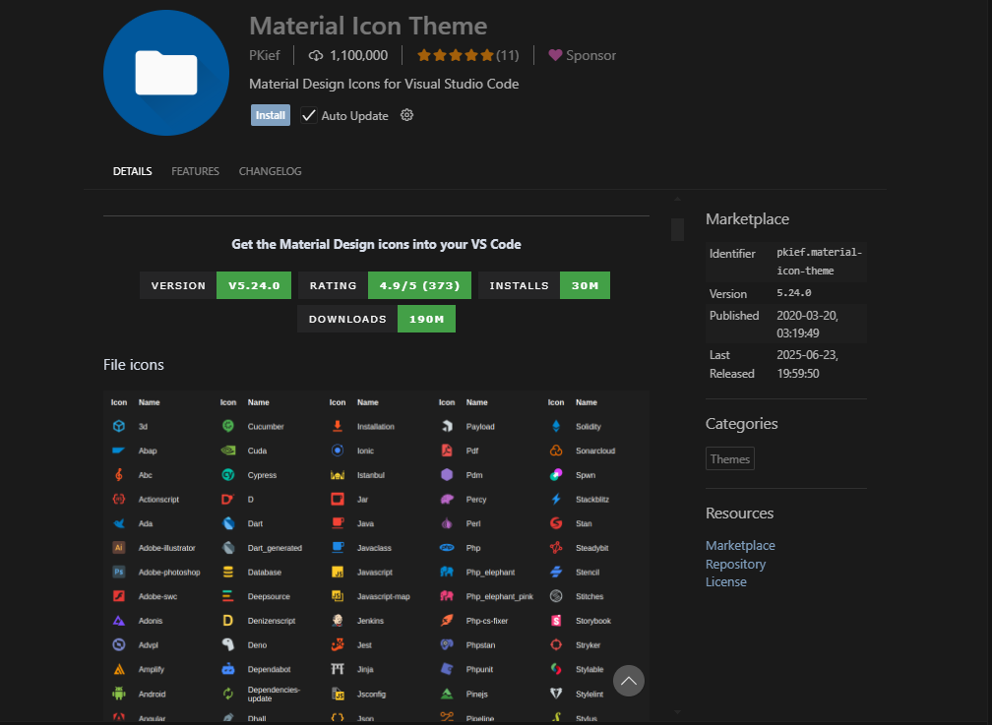Click the Stackblitz lightning icon
The height and width of the screenshot is (725, 992).
pyautogui.click(x=556, y=499)
